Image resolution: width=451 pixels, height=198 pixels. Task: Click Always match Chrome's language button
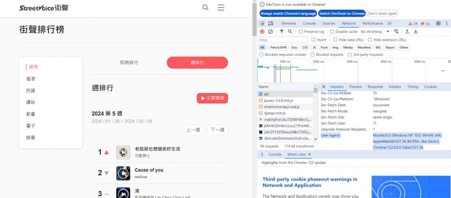pos(288,14)
